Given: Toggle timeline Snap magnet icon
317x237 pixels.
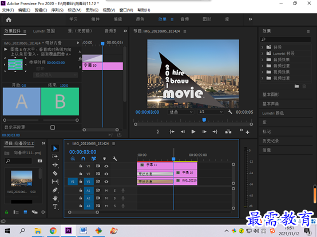Looking at the screenshot, I should (x=83, y=159).
